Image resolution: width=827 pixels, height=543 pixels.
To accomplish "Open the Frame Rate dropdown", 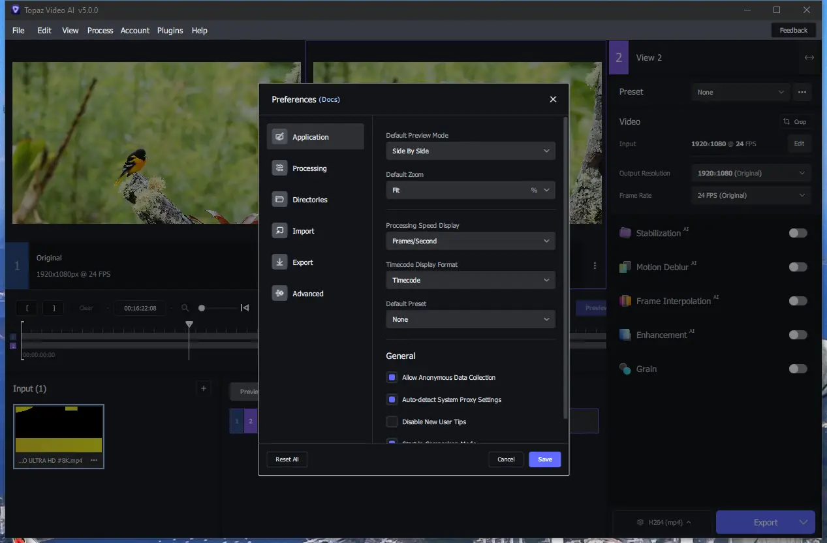I will coord(751,195).
